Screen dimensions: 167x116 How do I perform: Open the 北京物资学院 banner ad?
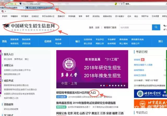150,94
